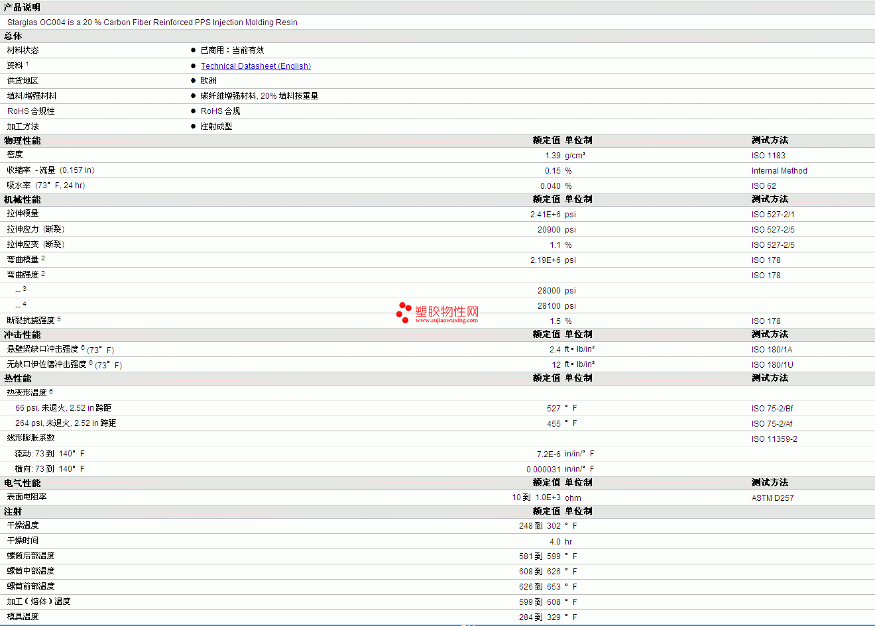Click the 拉伸模量 row label
The height and width of the screenshot is (626, 875).
pyautogui.click(x=23, y=213)
